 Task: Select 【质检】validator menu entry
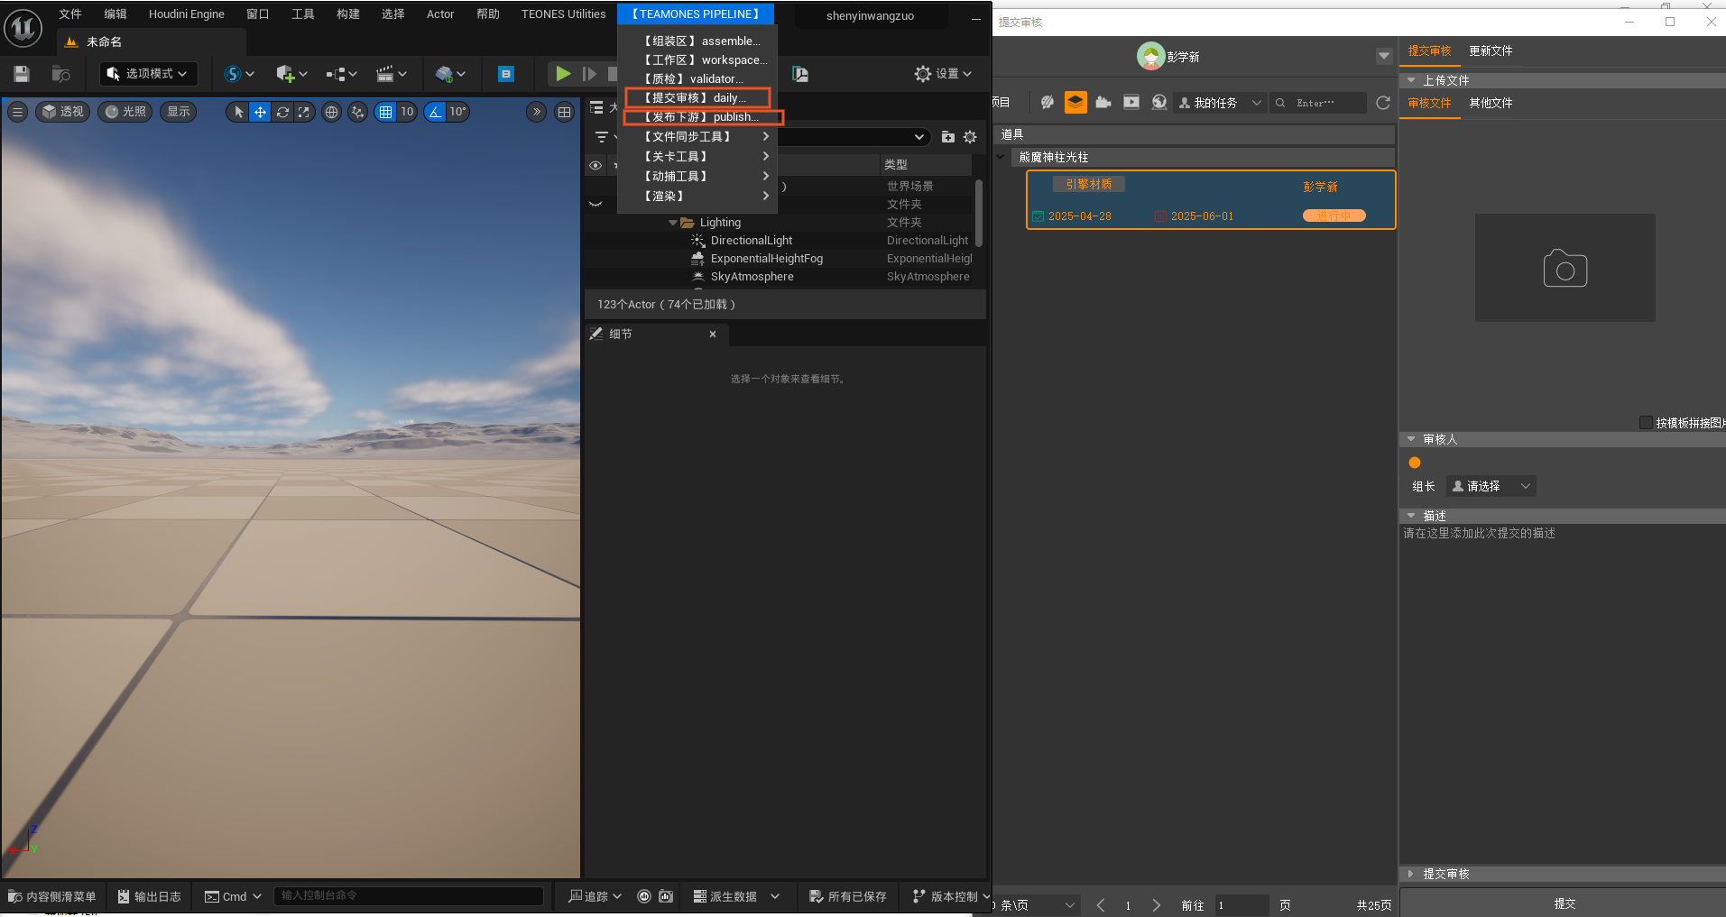coord(693,79)
